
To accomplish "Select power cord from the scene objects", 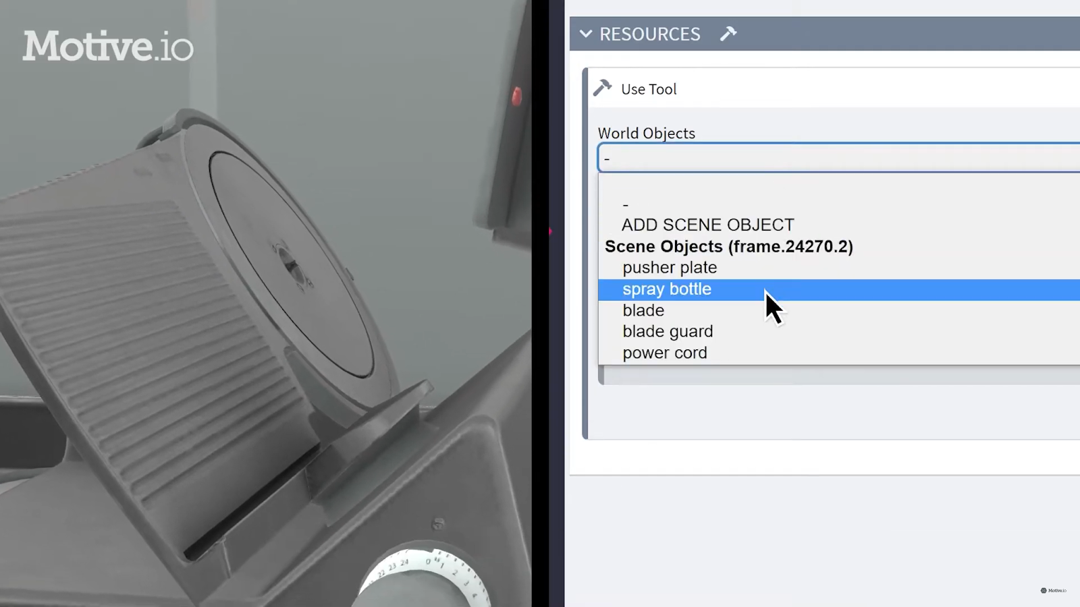I will (x=664, y=352).
